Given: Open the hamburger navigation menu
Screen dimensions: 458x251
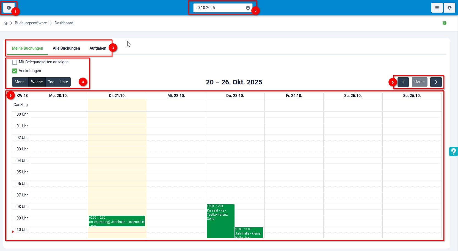Looking at the screenshot, I should [437, 7].
